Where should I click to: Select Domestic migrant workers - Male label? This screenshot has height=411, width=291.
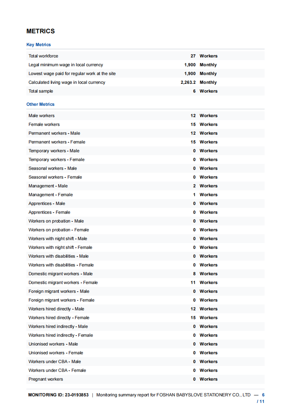tap(60, 274)
